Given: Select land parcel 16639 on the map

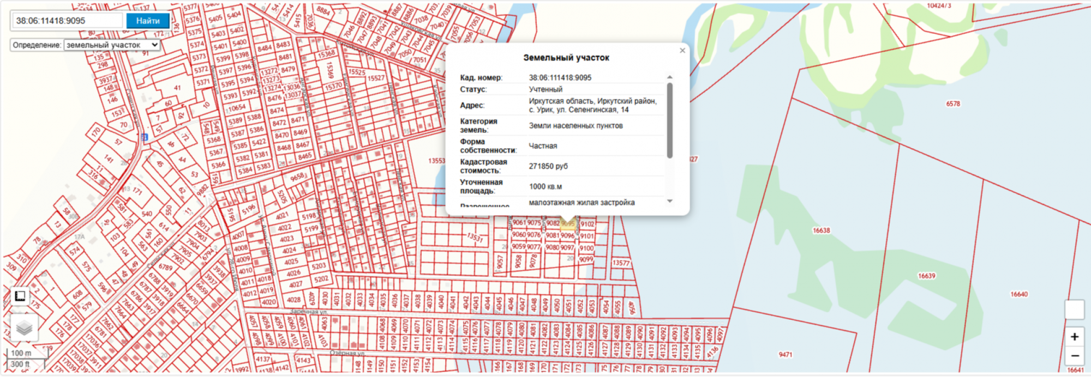Looking at the screenshot, I should tap(926, 276).
